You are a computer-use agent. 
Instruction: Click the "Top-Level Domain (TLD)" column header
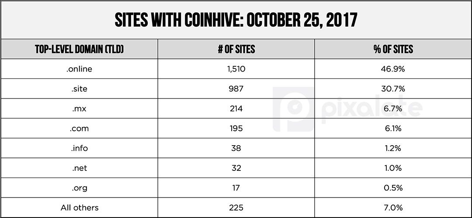pos(80,49)
